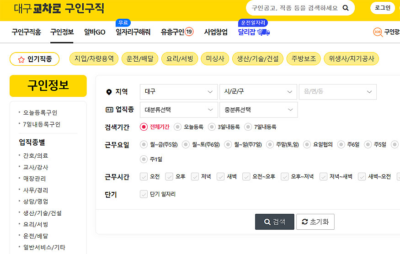Open the 읍/면/동 dropdown
This screenshot has width=400, height=254.
(x=338, y=92)
